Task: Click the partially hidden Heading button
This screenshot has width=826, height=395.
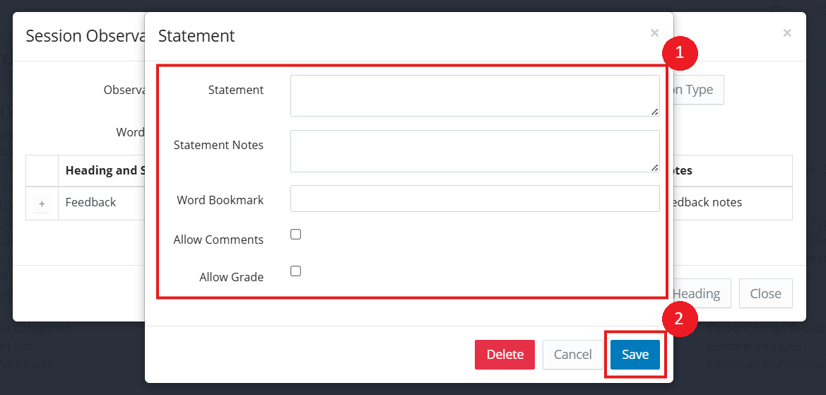Action: pos(697,293)
